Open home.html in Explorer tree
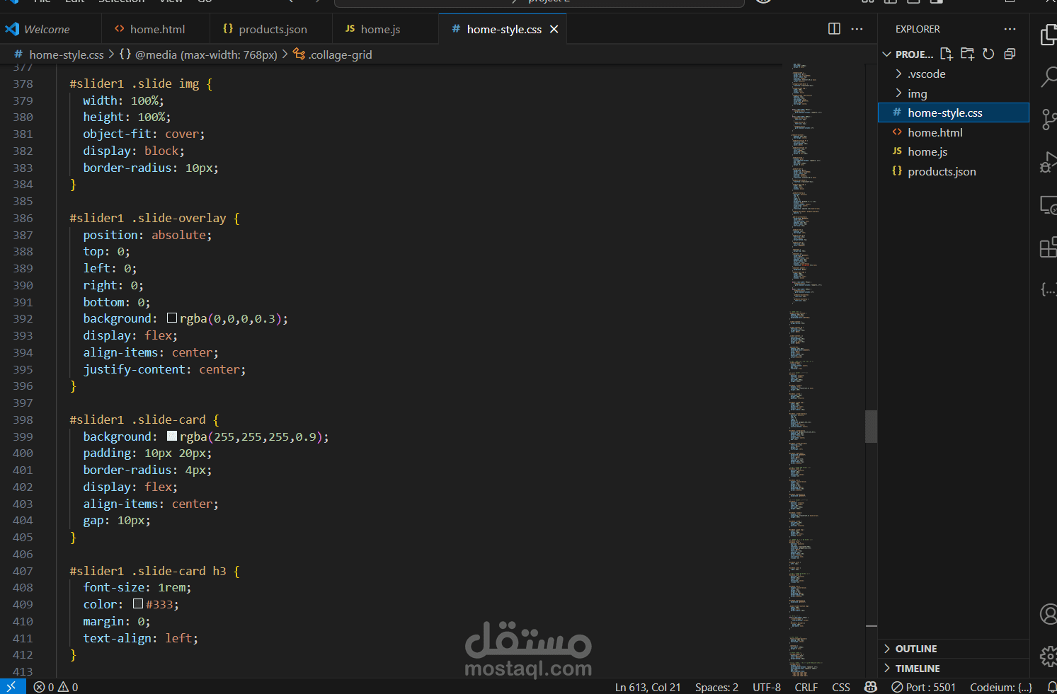The height and width of the screenshot is (694, 1057). coord(953,132)
